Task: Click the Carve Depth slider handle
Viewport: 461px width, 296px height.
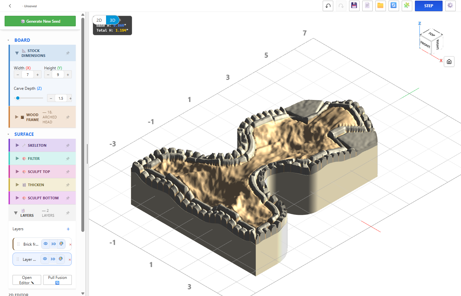Action: click(18, 98)
